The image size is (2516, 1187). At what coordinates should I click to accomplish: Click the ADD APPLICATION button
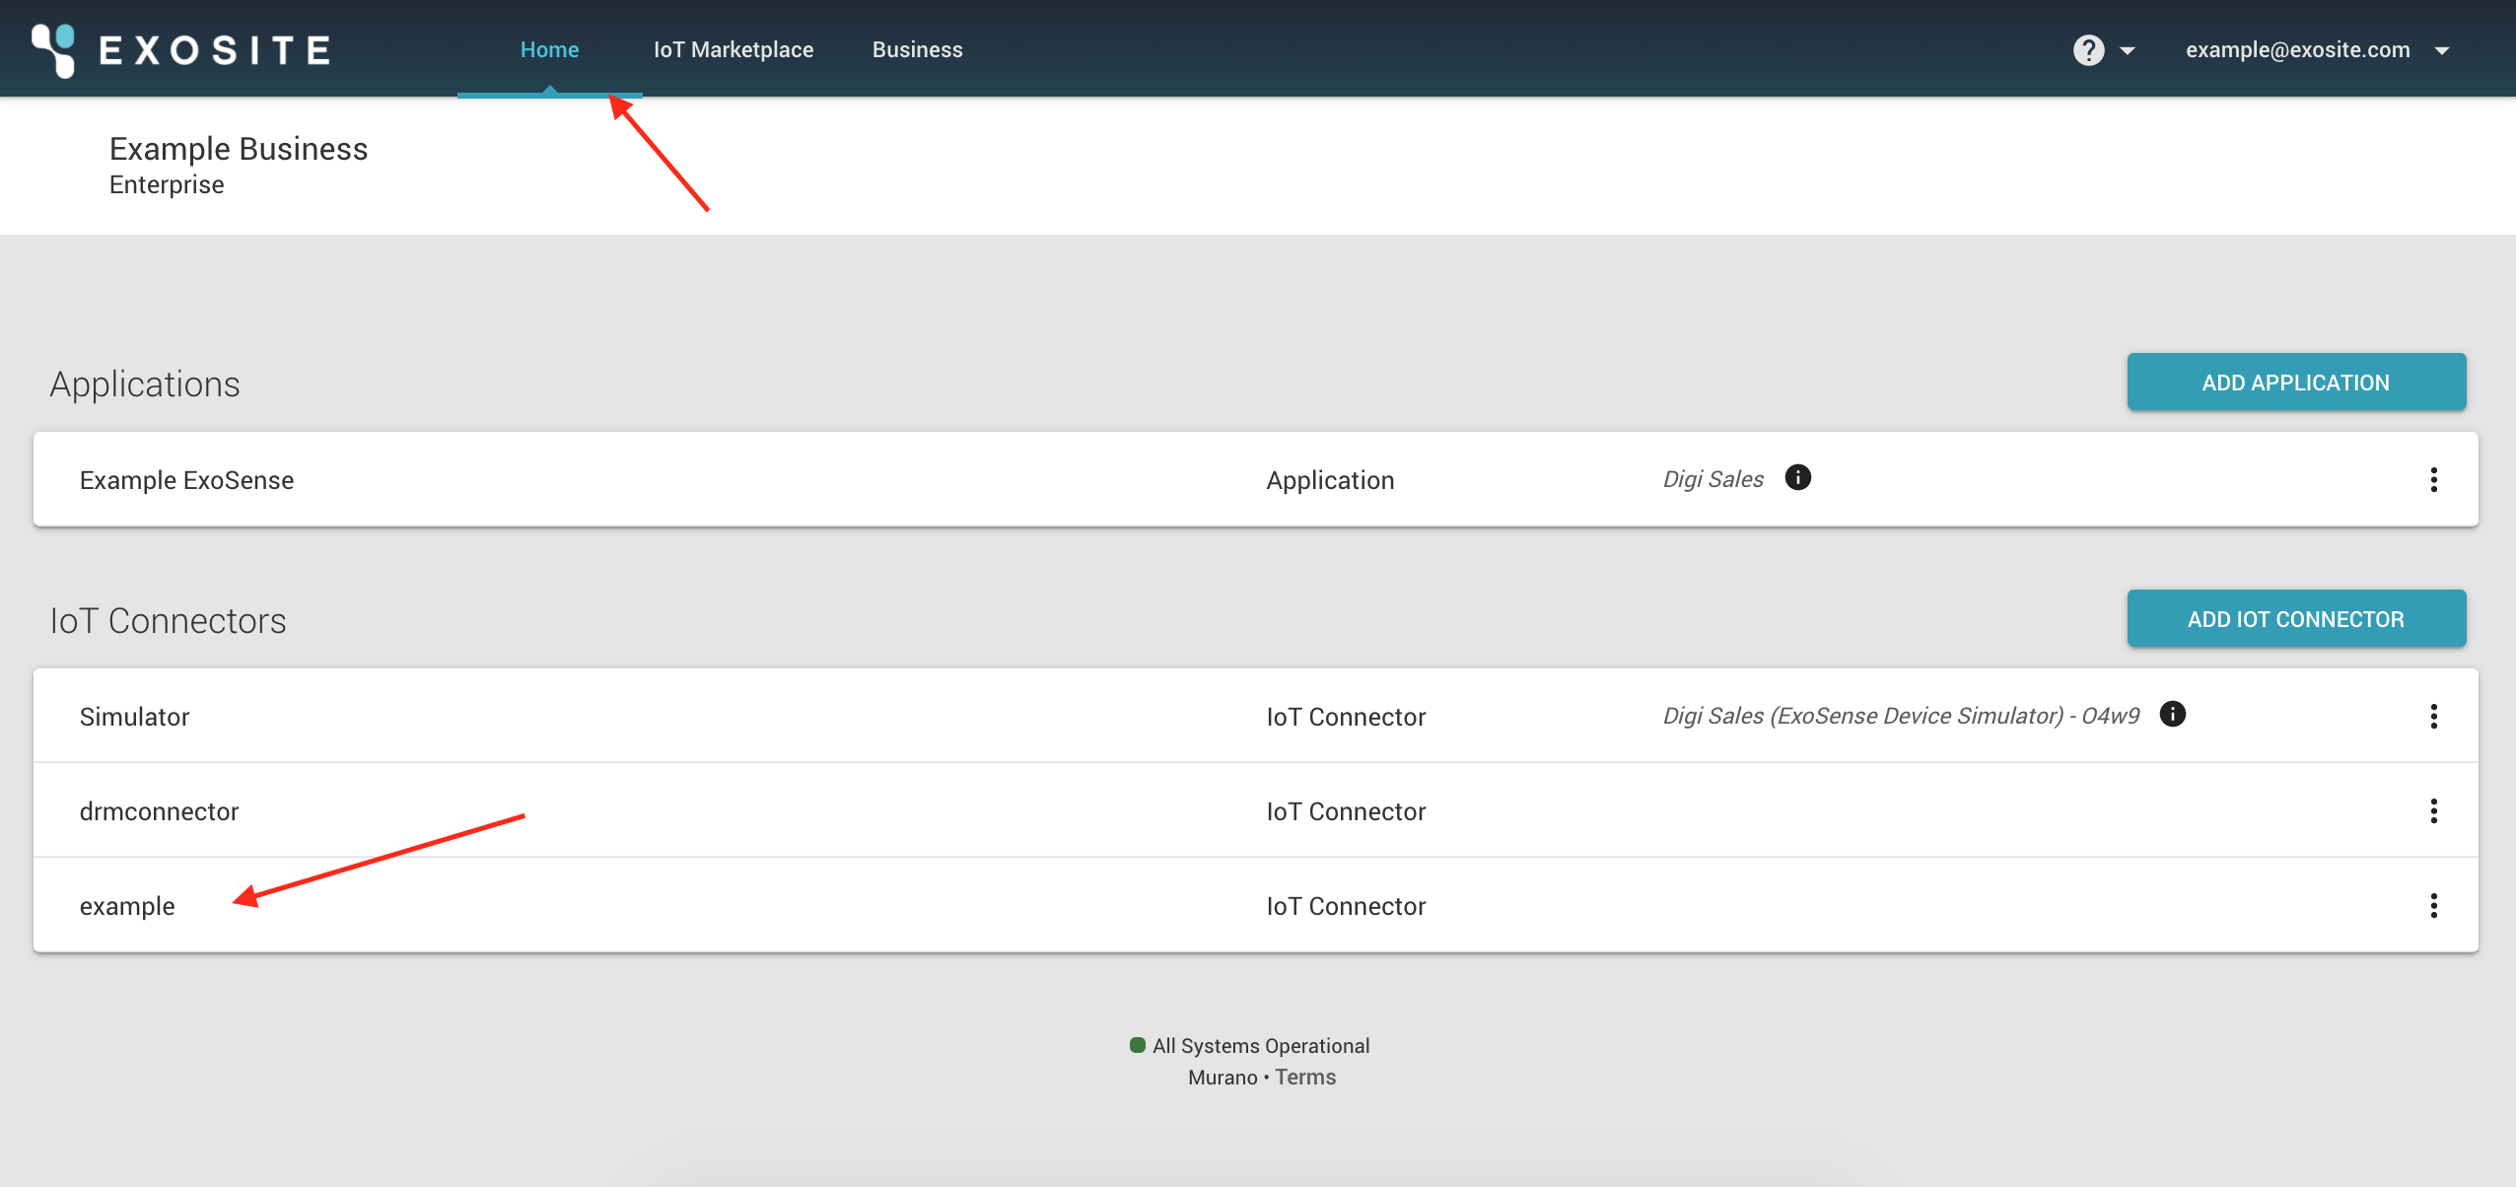coord(2295,382)
